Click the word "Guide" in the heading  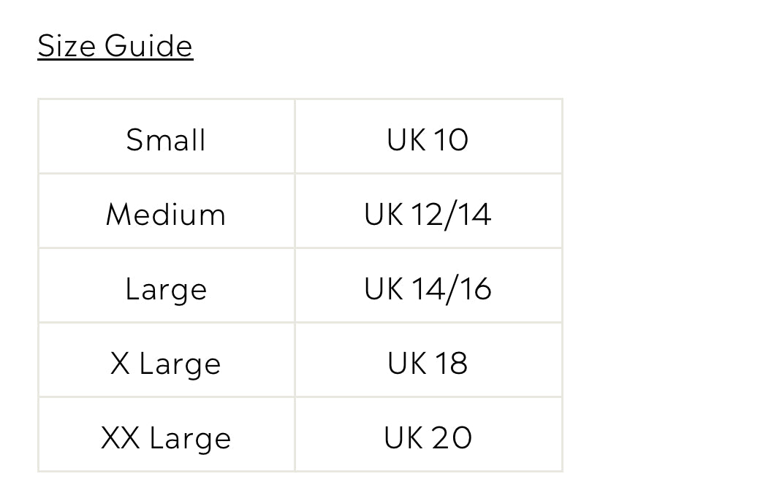tap(149, 45)
